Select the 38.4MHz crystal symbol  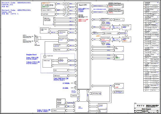75,88
